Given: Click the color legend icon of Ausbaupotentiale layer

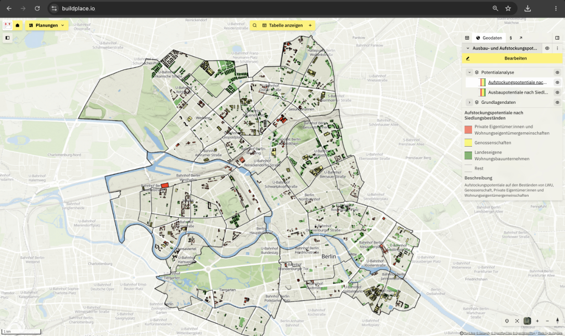Looking at the screenshot, I should point(482,92).
